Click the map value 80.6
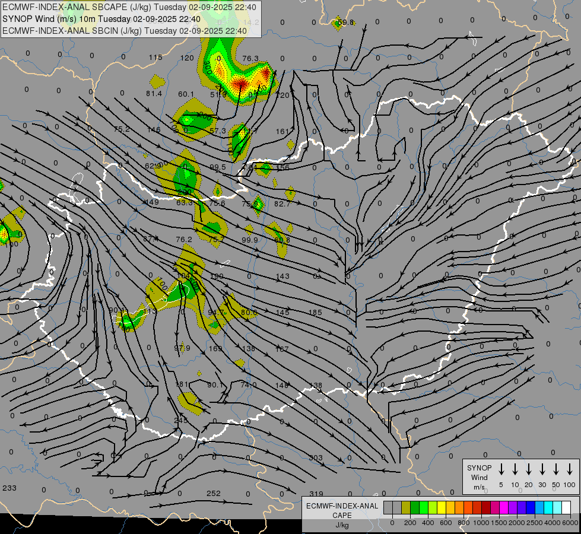Image resolution: width=581 pixels, height=534 pixels. pyautogui.click(x=249, y=313)
